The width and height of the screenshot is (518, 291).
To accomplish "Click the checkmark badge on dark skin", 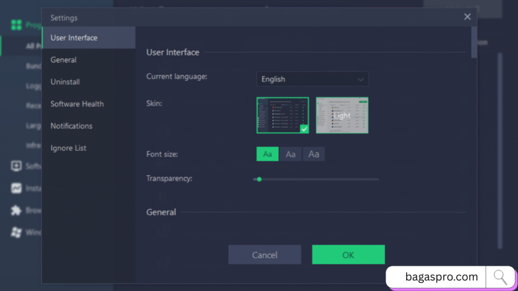I will 304,129.
